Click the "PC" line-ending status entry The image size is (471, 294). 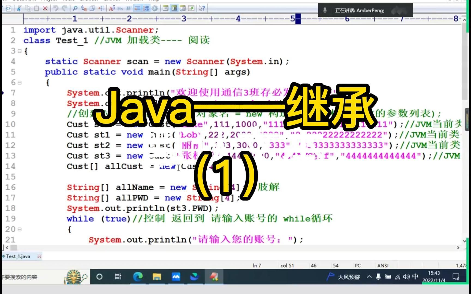pyautogui.click(x=358, y=265)
